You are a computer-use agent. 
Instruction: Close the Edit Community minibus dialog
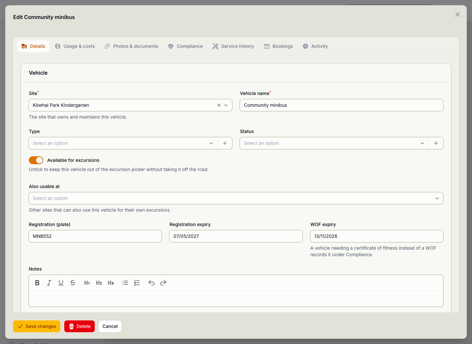point(458,14)
